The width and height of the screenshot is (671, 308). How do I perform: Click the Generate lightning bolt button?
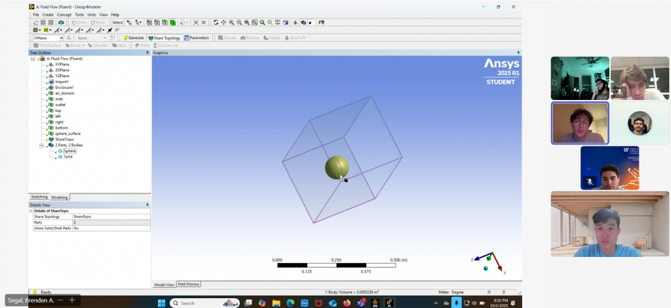134,38
